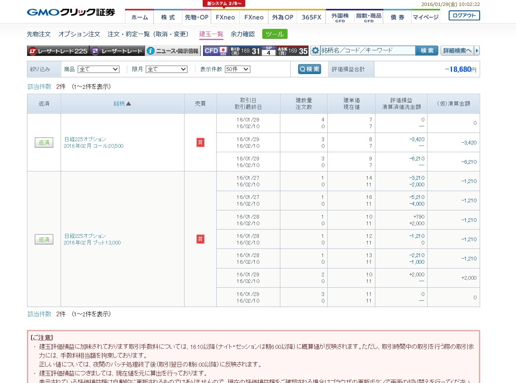Click the upper 該当件数 2件 text
516x383 pixels.
[47, 87]
